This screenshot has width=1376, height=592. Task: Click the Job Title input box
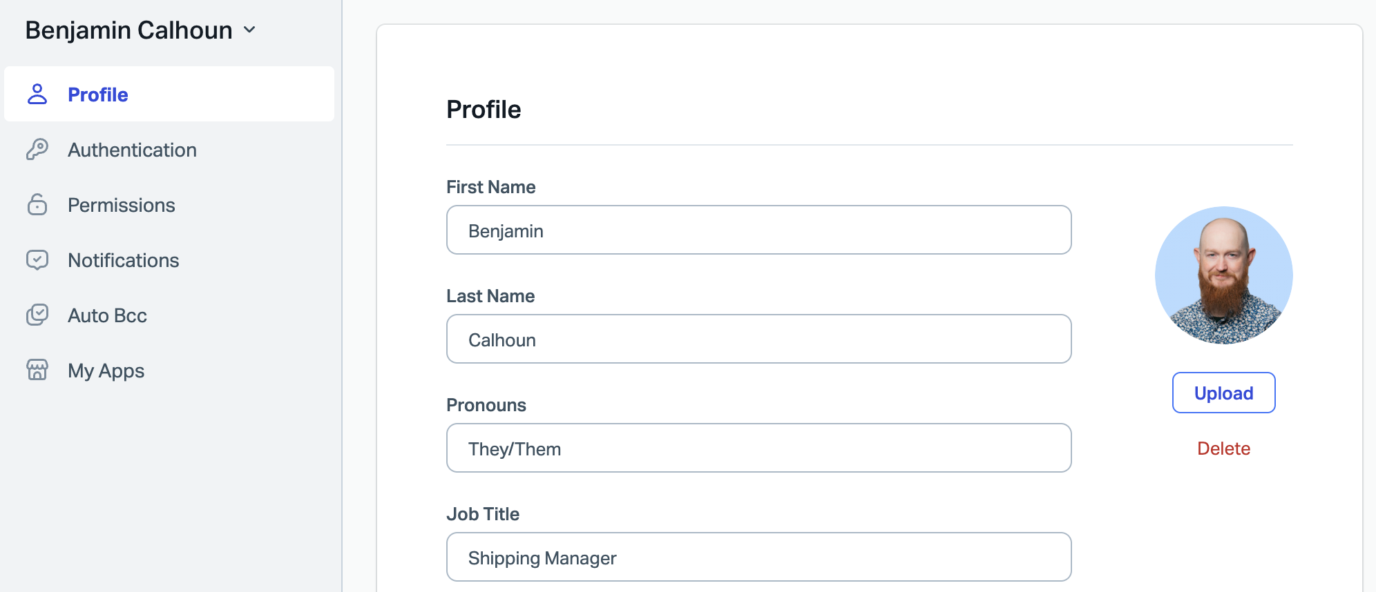(x=758, y=558)
